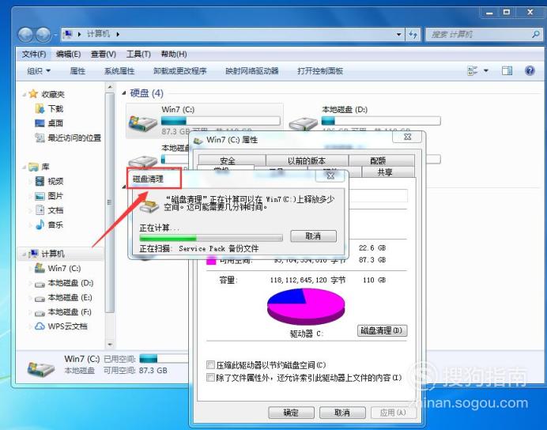Image resolution: width=547 pixels, height=430 pixels.
Task: Switch to the 以前的版本 tab
Action: (307, 160)
